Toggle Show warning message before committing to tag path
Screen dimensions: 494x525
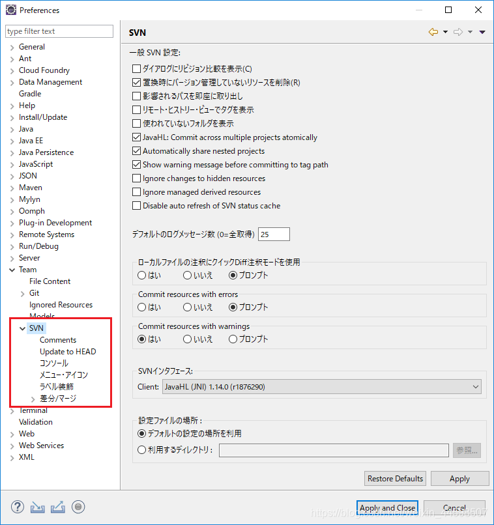[x=136, y=165]
